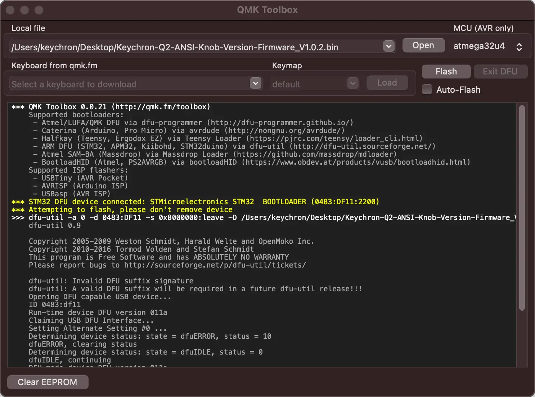Click the QMK Toolbox title bar text

tap(267, 10)
